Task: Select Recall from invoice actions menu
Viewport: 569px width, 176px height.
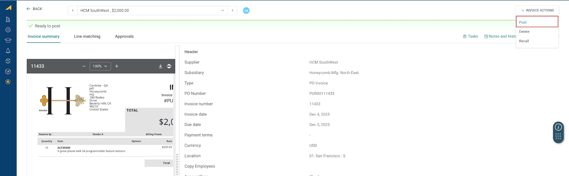Action: (x=524, y=41)
